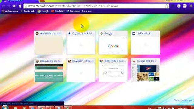194x109 pixels.
Task: Open the (2) Facebook thumbnail
Action: (145, 43)
